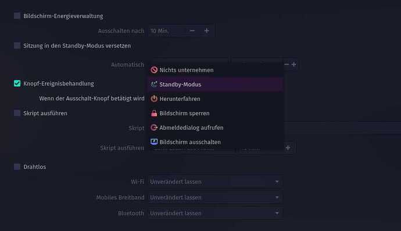Select Bildschirm ausschalten option
This screenshot has width=401, height=231.
216,142
